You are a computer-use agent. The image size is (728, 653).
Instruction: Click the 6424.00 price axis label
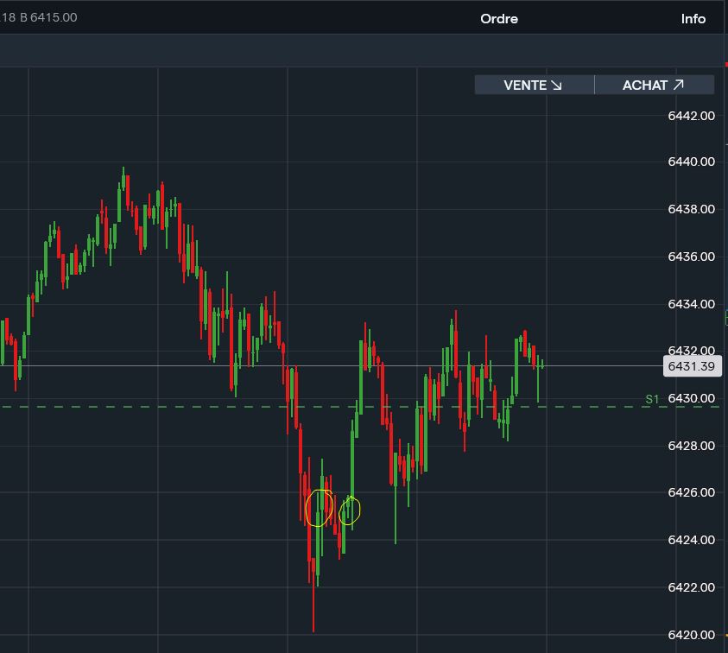point(691,540)
